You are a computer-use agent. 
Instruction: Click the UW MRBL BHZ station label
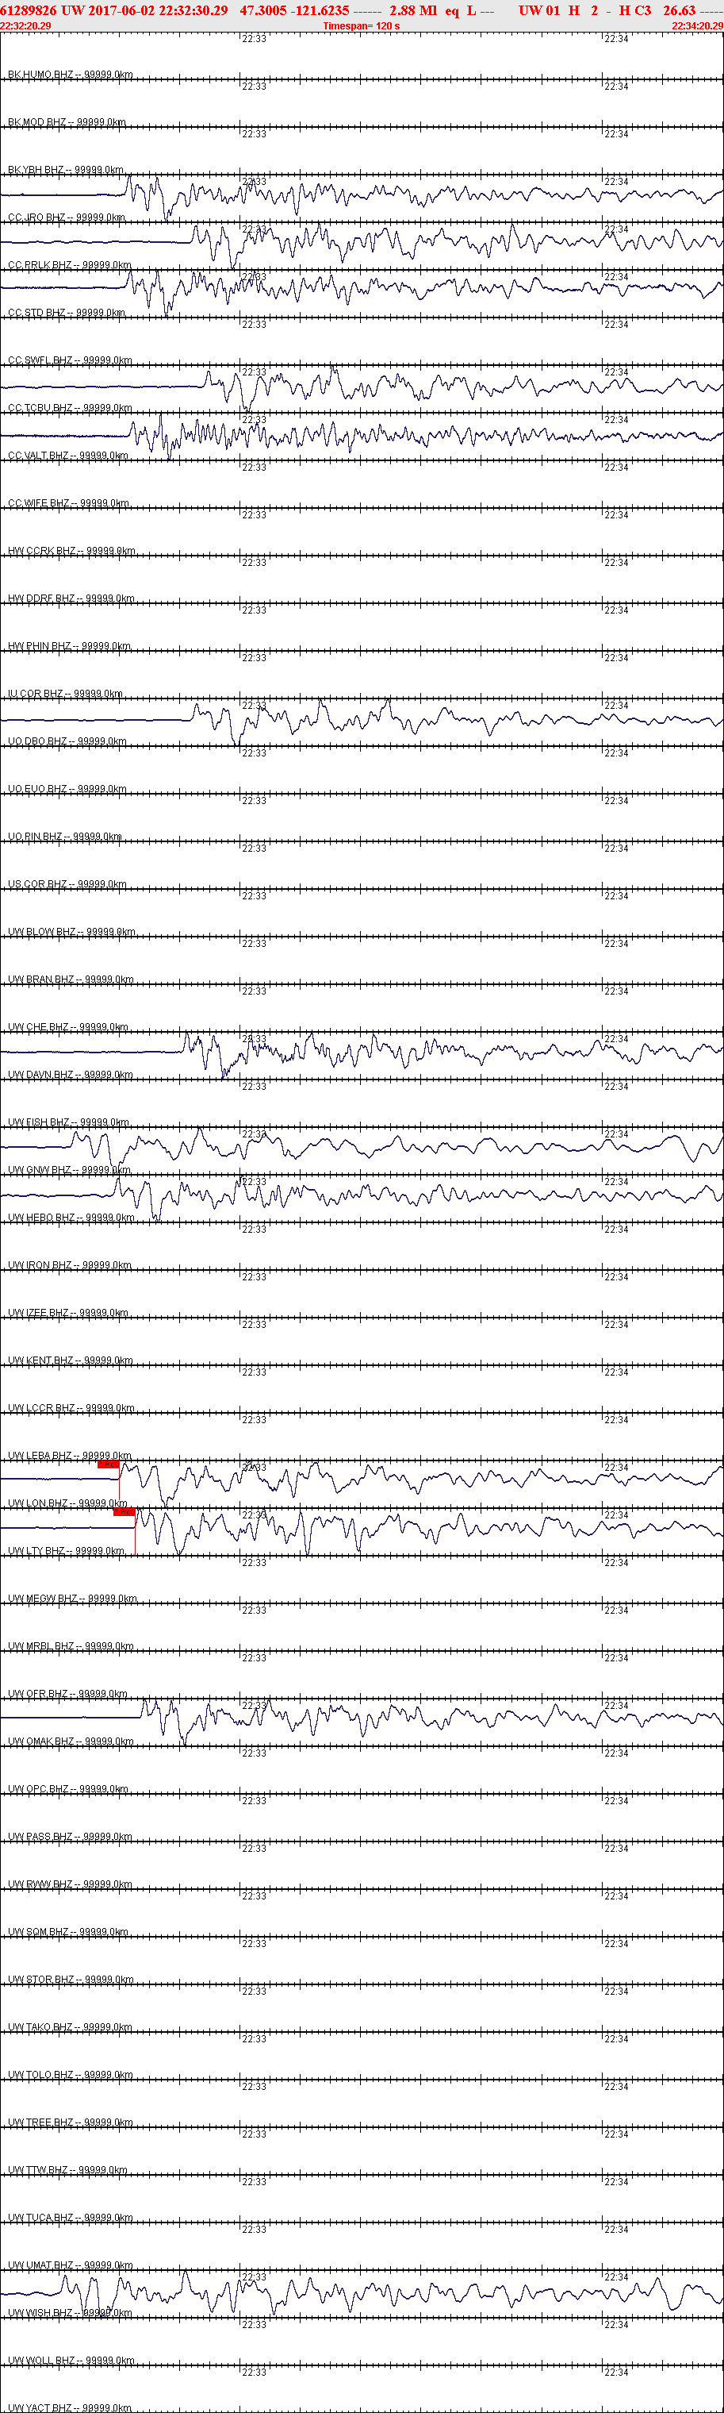point(71,1645)
